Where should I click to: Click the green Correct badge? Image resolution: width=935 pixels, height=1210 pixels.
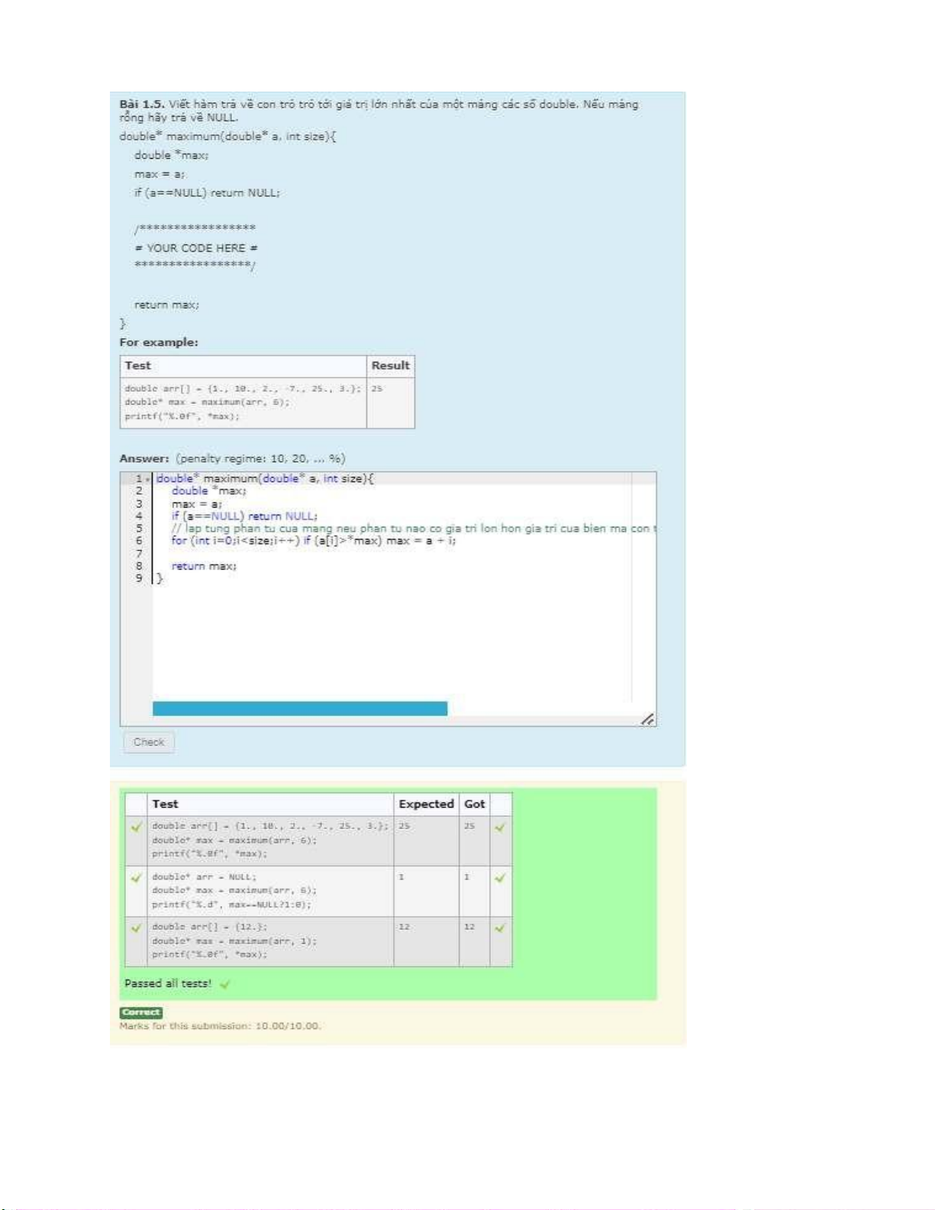[141, 1012]
